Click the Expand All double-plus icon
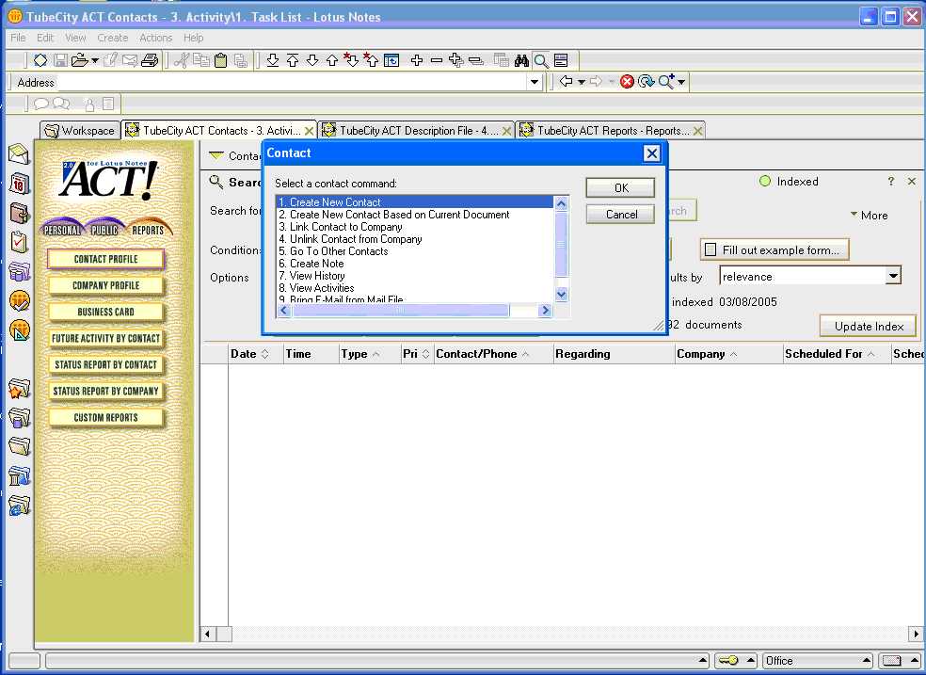This screenshot has height=675, width=926. click(455, 60)
